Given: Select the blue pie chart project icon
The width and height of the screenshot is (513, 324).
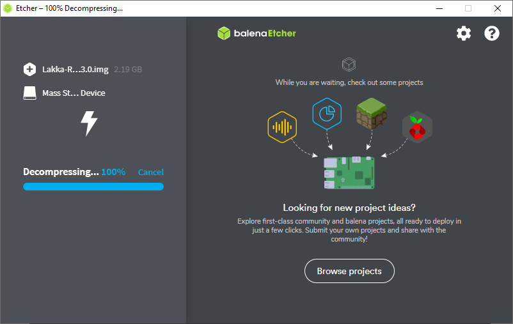Looking at the screenshot, I should pyautogui.click(x=327, y=114).
